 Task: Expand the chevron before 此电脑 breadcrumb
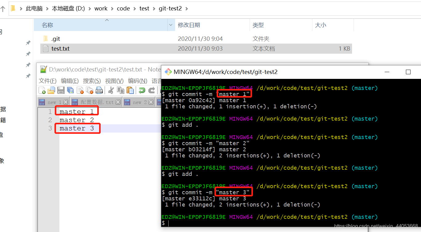point(21,9)
